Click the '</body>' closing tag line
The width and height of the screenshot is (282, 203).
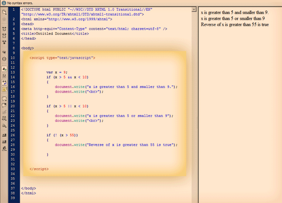pyautogui.click(x=29, y=188)
